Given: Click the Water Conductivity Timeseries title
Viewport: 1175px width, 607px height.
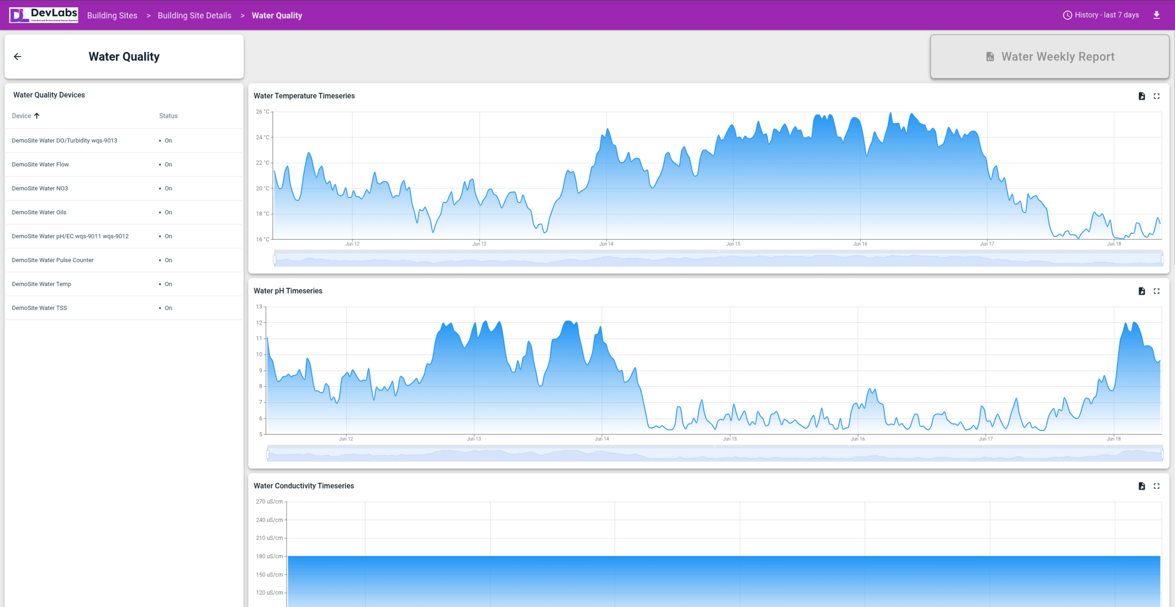Looking at the screenshot, I should pyautogui.click(x=304, y=486).
